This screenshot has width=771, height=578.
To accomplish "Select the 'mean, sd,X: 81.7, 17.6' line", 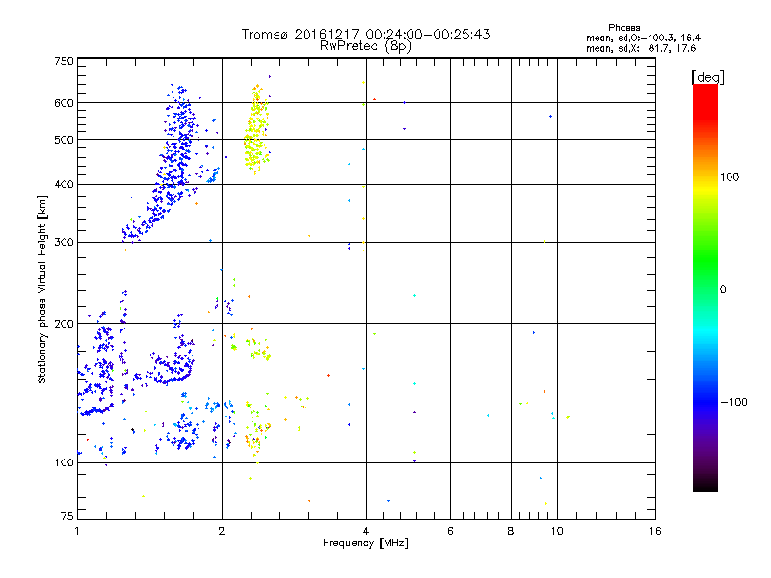I will coord(641,48).
